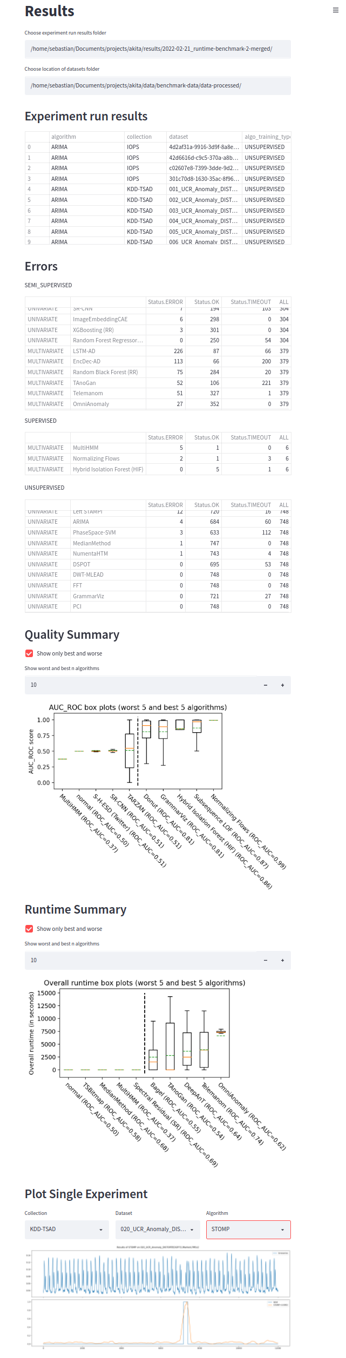Sort results table by collection column header
Image resolution: width=346 pixels, height=1358 pixels.
click(145, 137)
